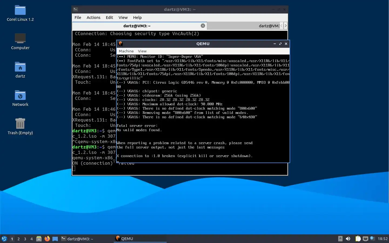Click 'VGA16: videoram: 256k' line in QEMU
389x243 pixels.
point(159,95)
